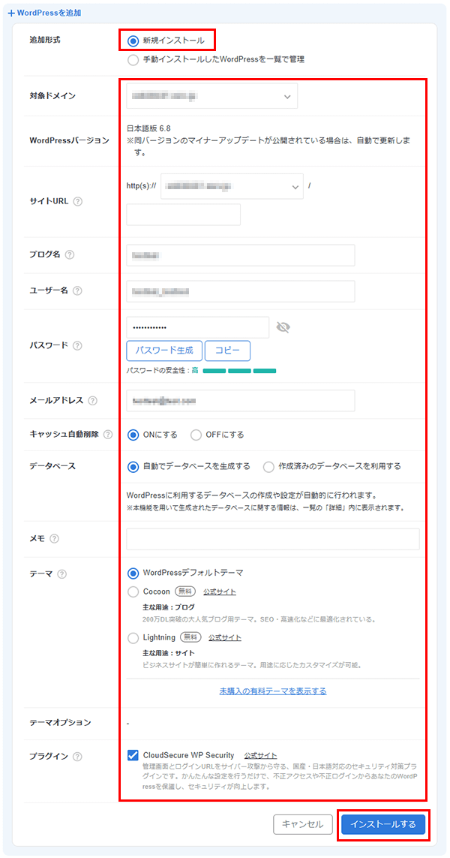
Task: Click the 主な用途：サイト text
Action: (x=168, y=653)
